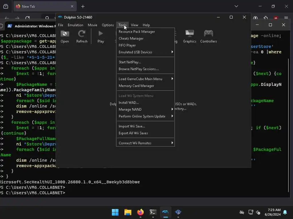Switch to Terminal on taskbar
Image resolution: width=293 pixels, height=219 pixels.
[x=153, y=212]
